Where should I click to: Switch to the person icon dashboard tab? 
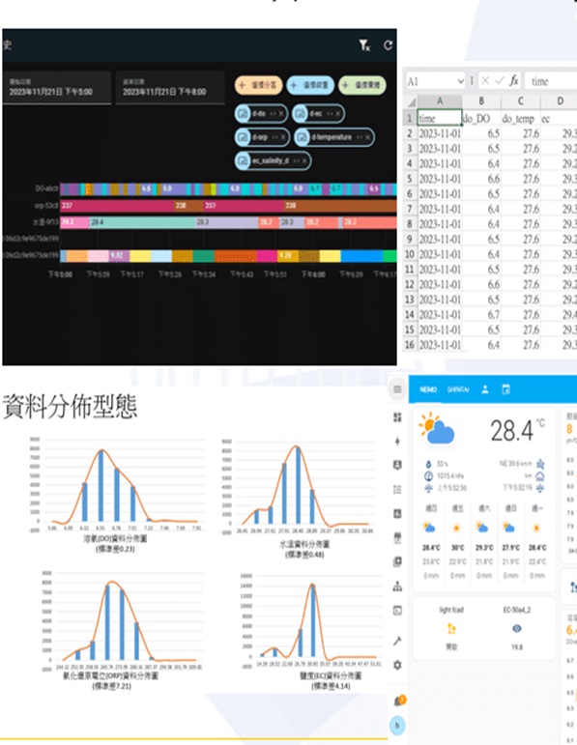coord(485,389)
